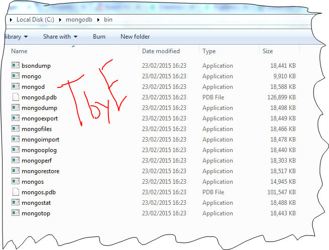Select the mongoimport application icon
The image size is (329, 250).
tap(16, 139)
